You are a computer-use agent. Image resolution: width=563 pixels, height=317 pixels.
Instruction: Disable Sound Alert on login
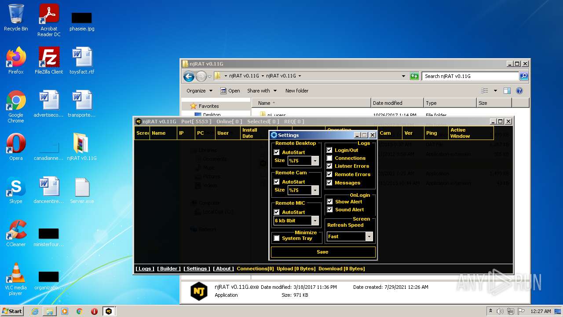(330, 210)
